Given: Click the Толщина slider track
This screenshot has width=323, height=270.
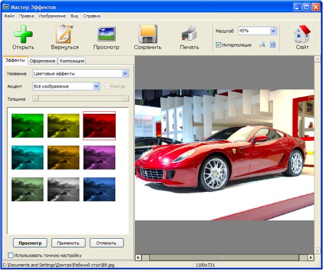Looking at the screenshot, I should pos(80,98).
